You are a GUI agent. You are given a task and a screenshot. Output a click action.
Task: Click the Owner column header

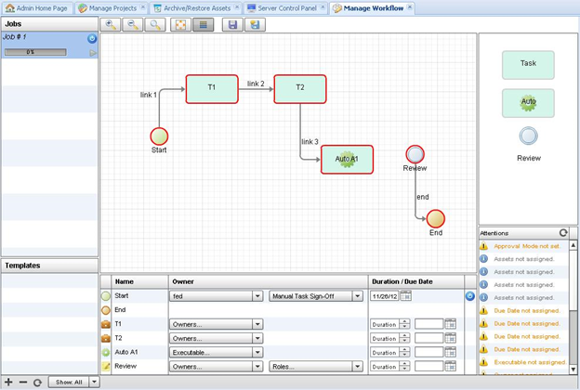[269, 281]
